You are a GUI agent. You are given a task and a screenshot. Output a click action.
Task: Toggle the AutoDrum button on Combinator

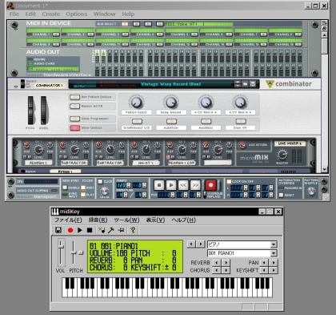pyautogui.click(x=171, y=122)
